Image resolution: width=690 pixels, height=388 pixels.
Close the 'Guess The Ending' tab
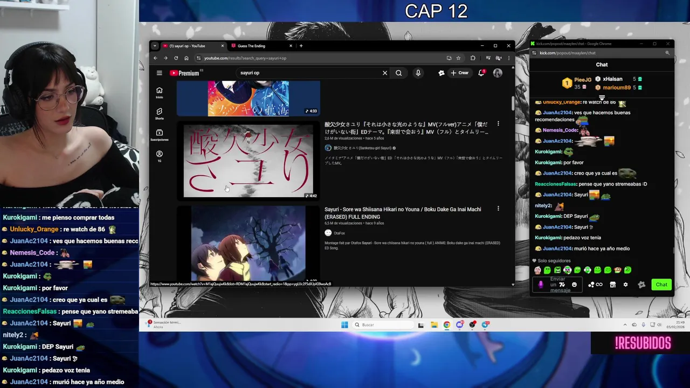coord(291,46)
